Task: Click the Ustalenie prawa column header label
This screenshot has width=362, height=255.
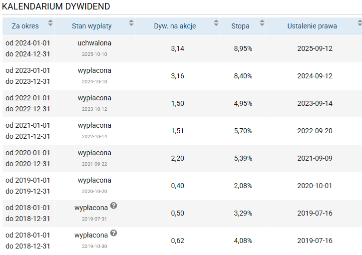Action: point(312,26)
